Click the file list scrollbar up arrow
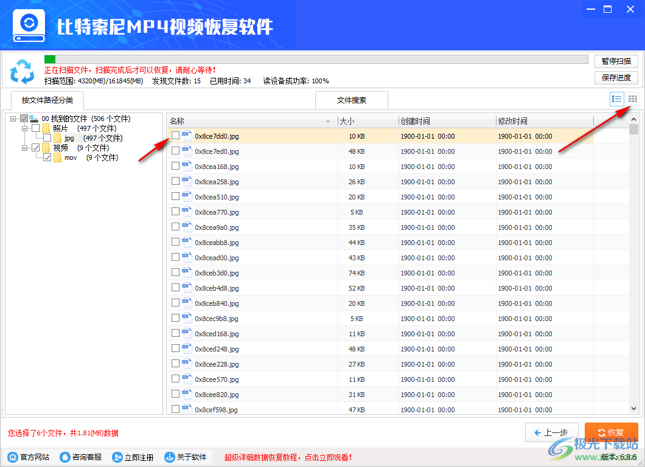This screenshot has height=467, width=645. [x=633, y=119]
